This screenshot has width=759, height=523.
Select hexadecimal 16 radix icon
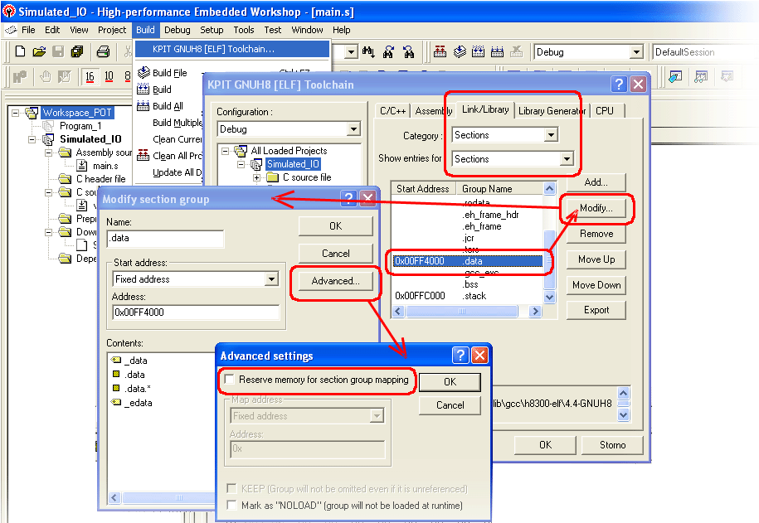90,77
